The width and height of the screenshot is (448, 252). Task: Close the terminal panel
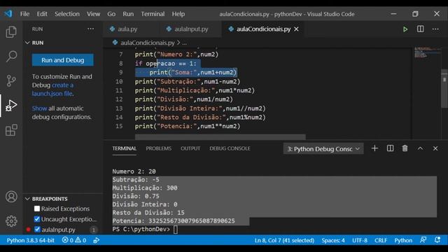coord(435,148)
